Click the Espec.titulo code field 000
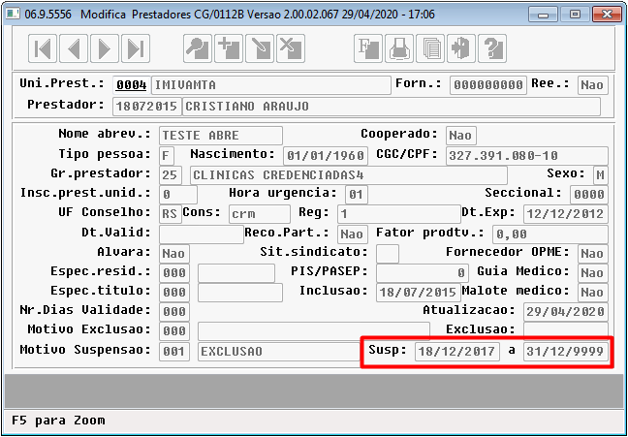628x437 pixels. tap(174, 293)
